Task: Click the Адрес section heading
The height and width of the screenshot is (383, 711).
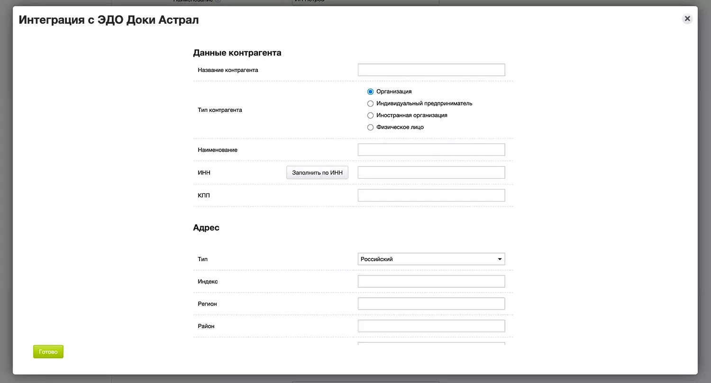Action: pos(206,228)
